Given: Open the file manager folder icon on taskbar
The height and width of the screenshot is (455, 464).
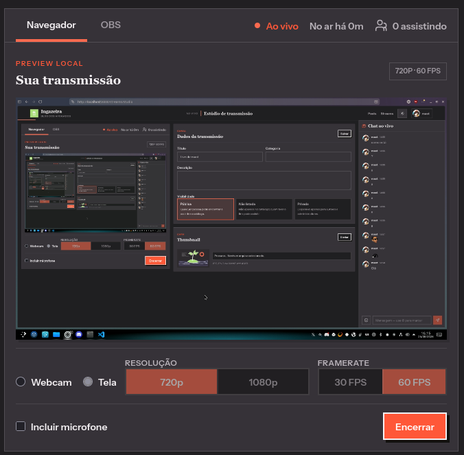Looking at the screenshot, I should (56, 334).
